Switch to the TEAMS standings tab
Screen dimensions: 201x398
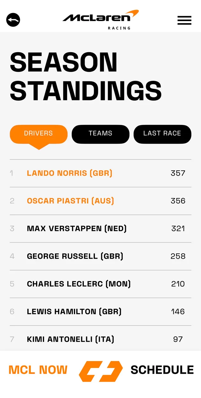pyautogui.click(x=100, y=134)
